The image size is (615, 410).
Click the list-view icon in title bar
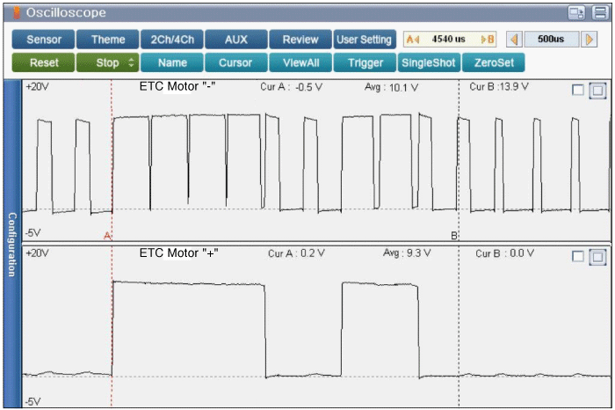600,13
